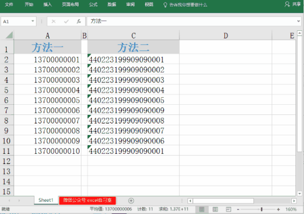The width and height of the screenshot is (304, 214).
Task: Select the cell with 440223199909090006
Action: click(x=133, y=140)
